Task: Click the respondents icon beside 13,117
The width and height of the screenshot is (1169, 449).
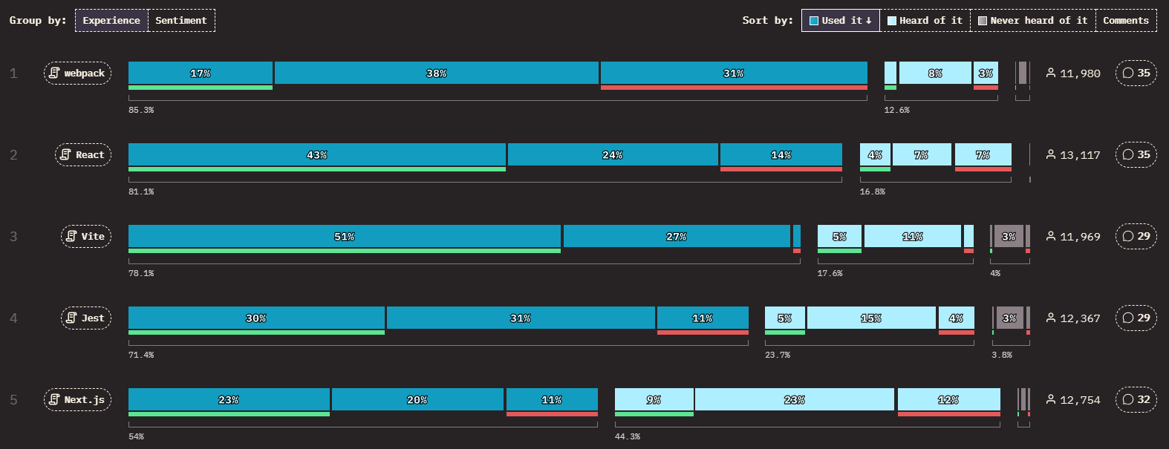Action: click(1051, 154)
